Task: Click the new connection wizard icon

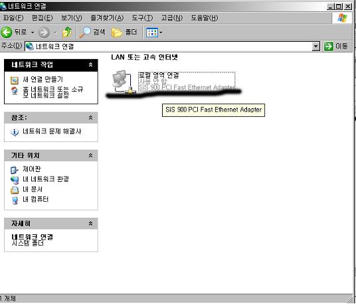Action: point(15,80)
